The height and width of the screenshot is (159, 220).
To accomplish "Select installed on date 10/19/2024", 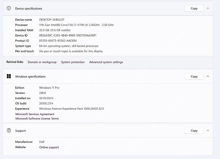I will (46, 98).
